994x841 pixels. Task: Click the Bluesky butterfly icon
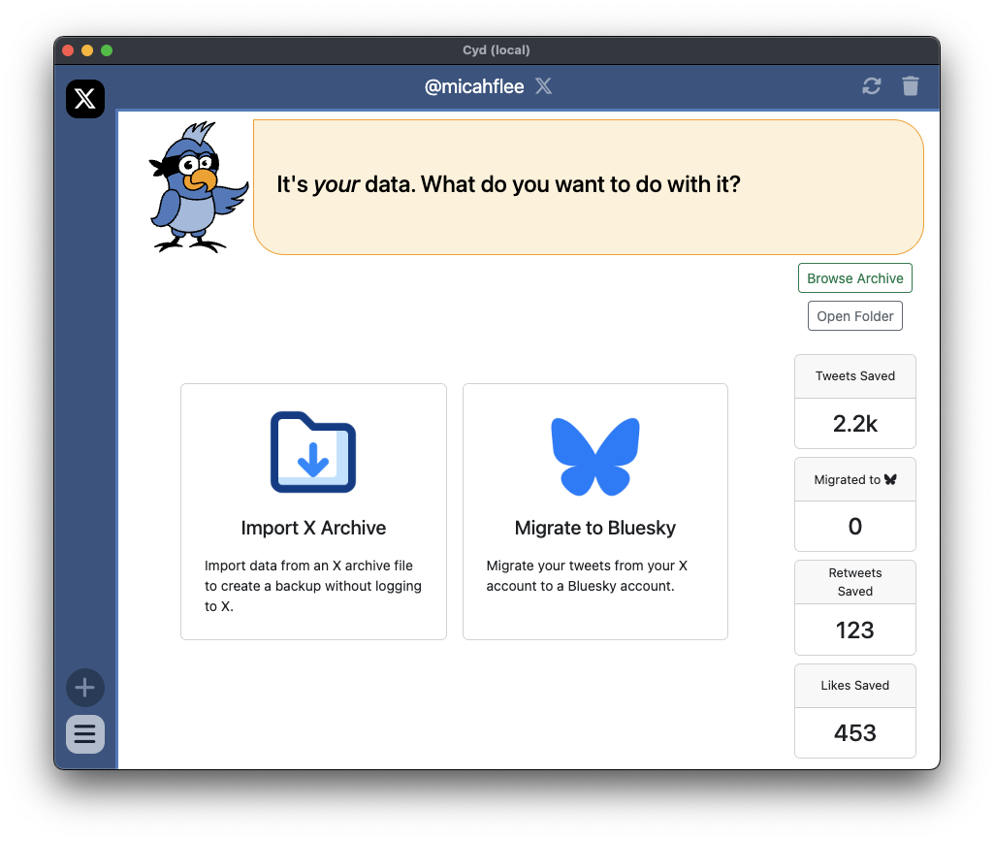(594, 456)
